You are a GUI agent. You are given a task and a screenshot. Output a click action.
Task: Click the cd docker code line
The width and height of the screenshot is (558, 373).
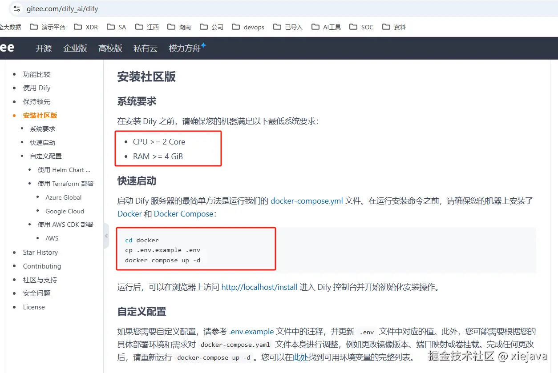point(142,240)
